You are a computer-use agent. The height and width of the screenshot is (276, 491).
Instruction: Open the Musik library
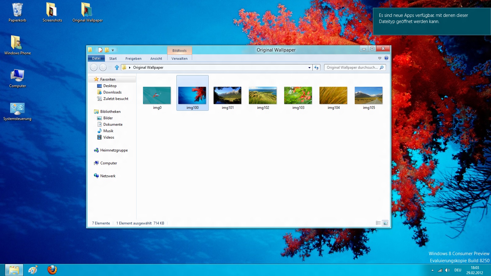[x=108, y=131]
